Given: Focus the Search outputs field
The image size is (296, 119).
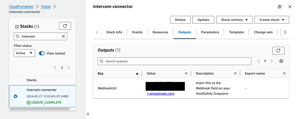Looking at the screenshot, I should point(174,61).
